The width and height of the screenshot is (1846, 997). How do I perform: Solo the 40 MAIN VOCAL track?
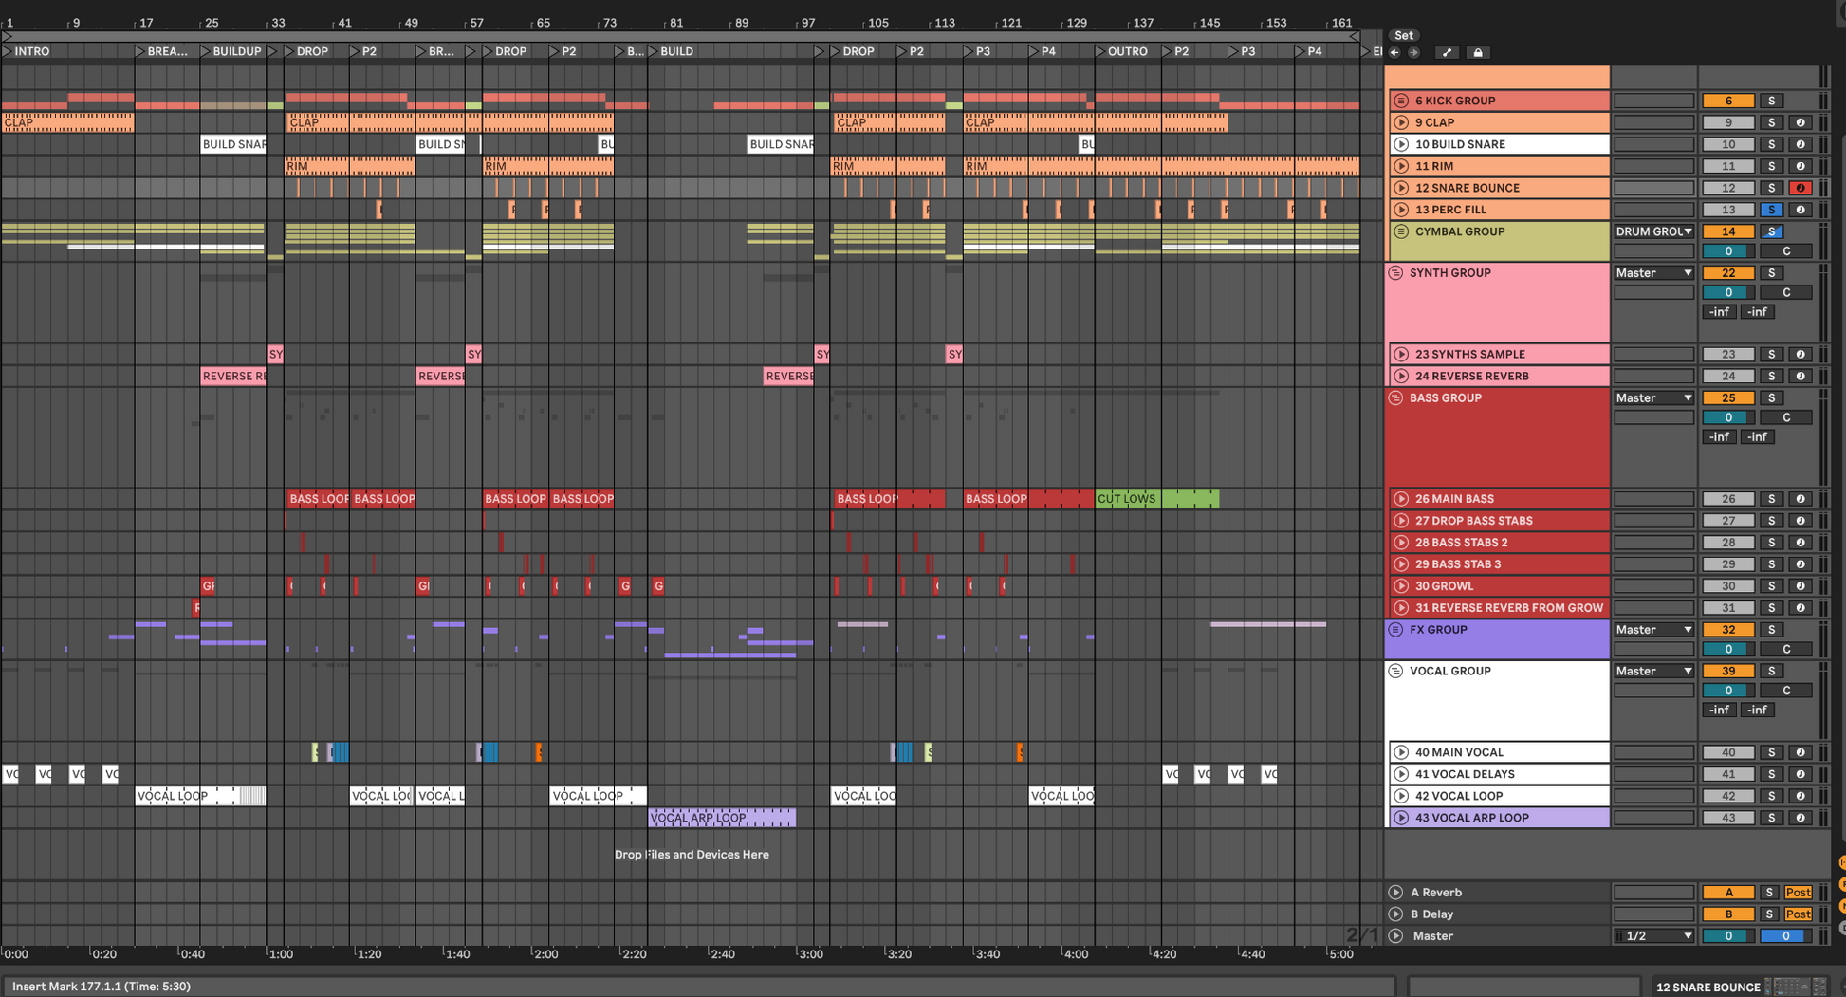coord(1770,752)
